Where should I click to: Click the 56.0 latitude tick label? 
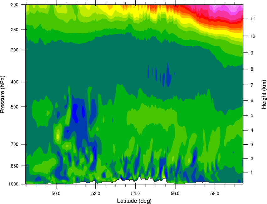click(x=175, y=193)
